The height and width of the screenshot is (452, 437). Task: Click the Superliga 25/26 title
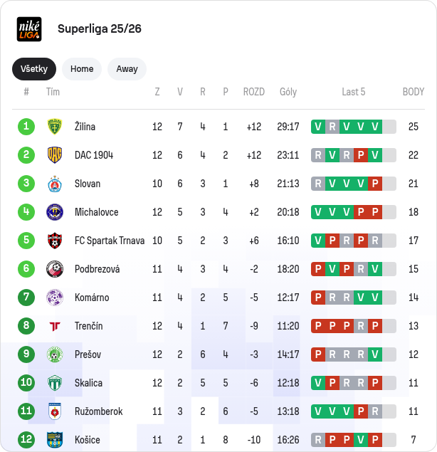click(100, 29)
